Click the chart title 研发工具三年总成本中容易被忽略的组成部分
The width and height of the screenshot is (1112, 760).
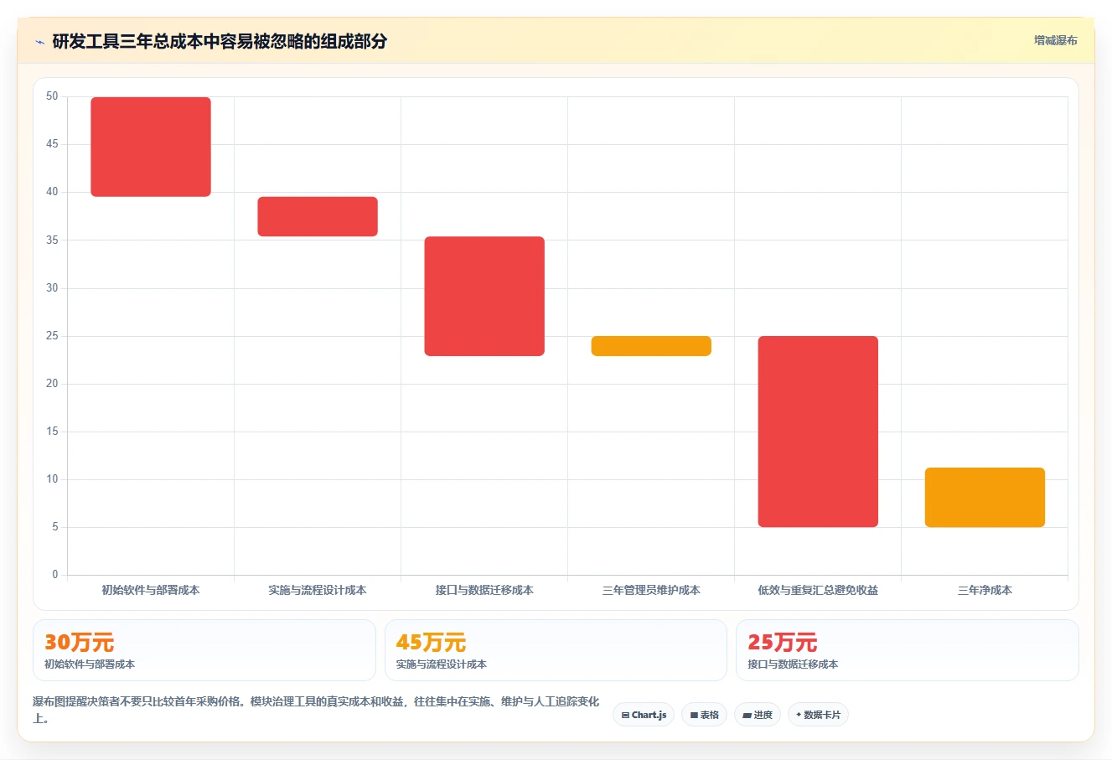(x=220, y=41)
